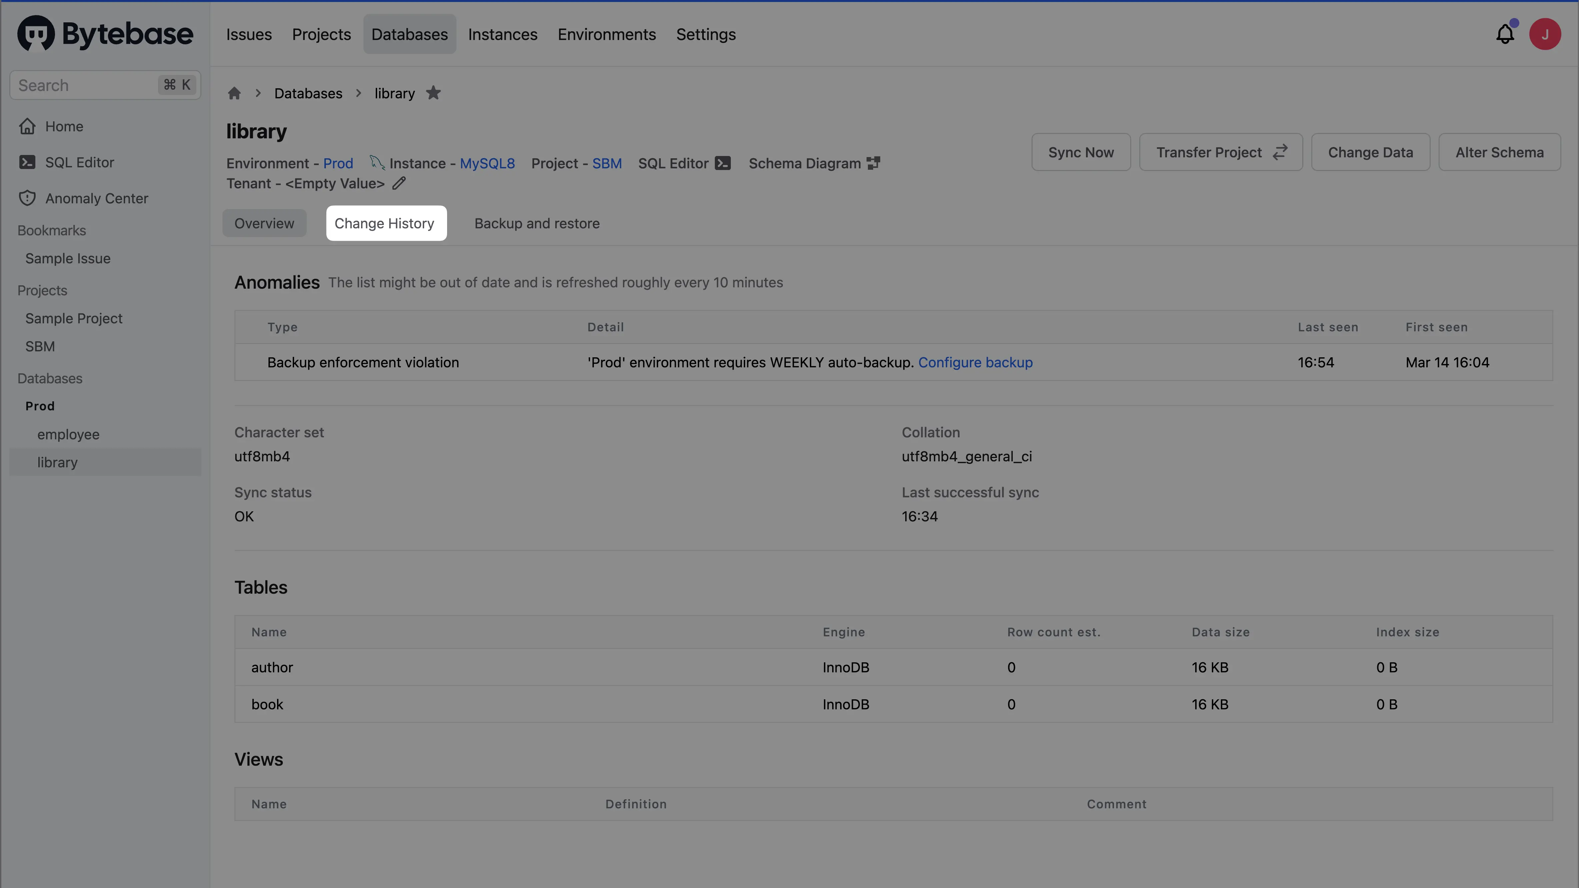The width and height of the screenshot is (1579, 888).
Task: Edit Tenant value with pencil icon
Action: pyautogui.click(x=399, y=183)
